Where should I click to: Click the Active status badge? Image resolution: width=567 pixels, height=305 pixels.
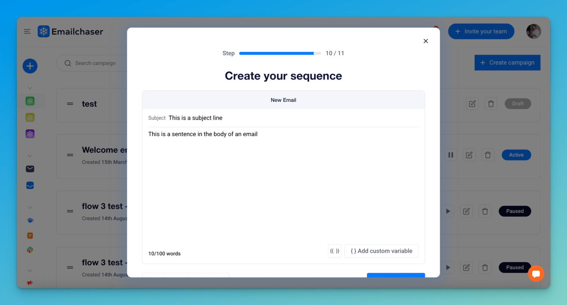click(516, 155)
